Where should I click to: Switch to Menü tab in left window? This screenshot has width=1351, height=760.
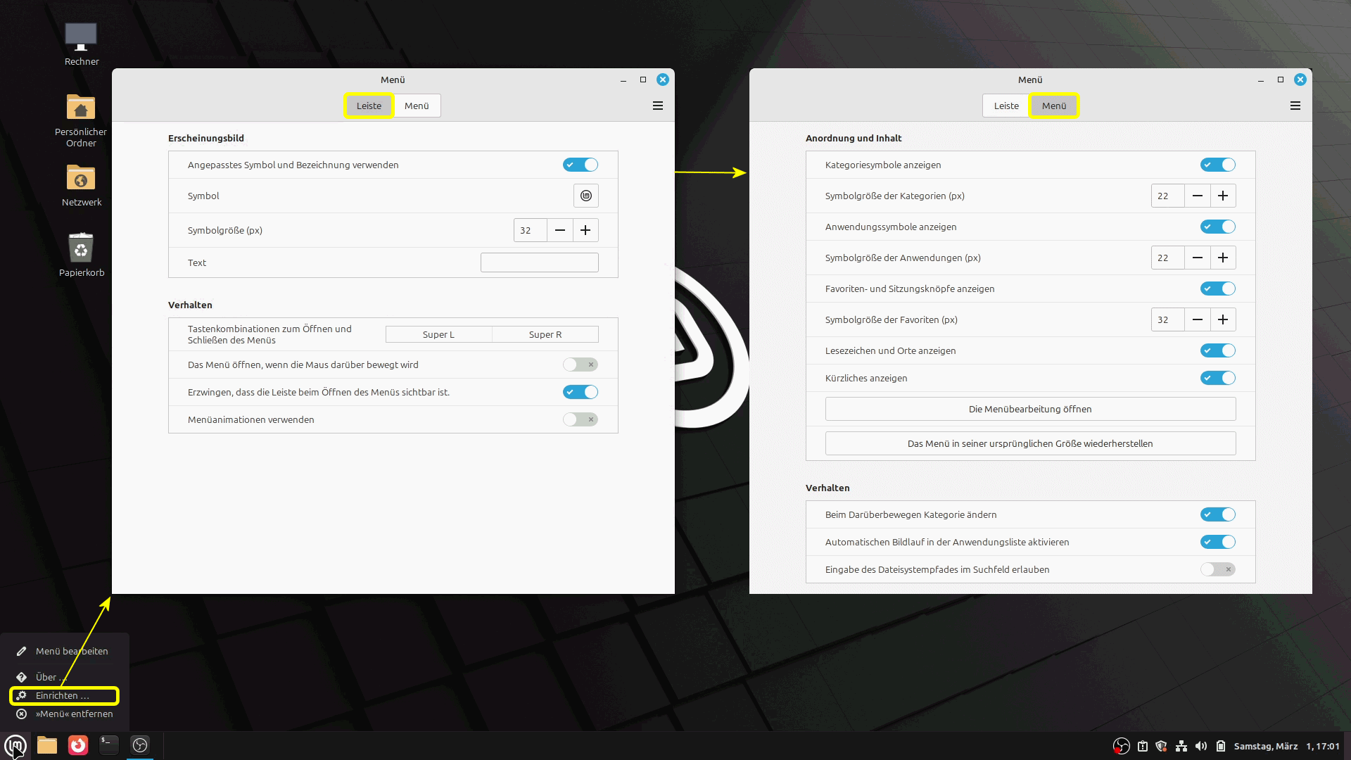[417, 106]
